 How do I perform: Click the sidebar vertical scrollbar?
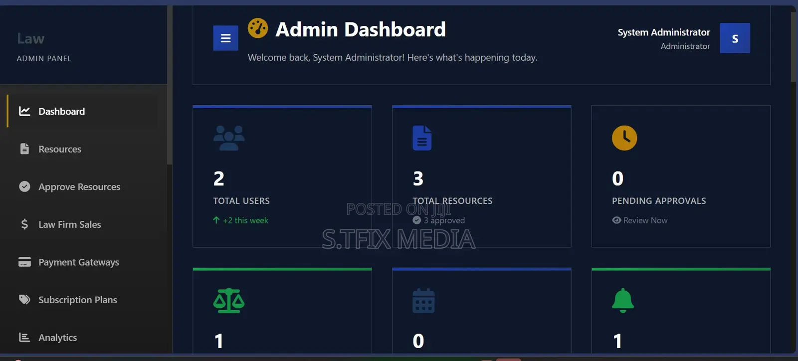pos(170,85)
